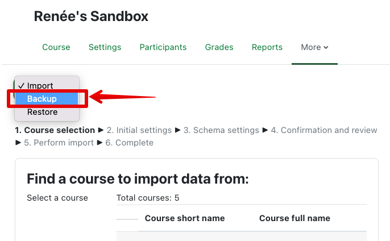Click the chevron arrow beside More
The width and height of the screenshot is (390, 241).
tap(326, 48)
